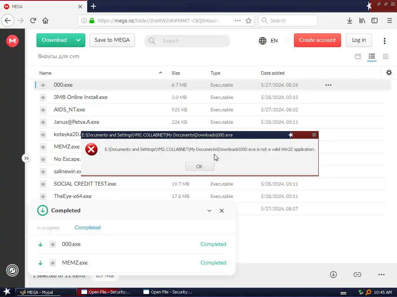Open more actions dots in bottom selection bar
The image size is (397, 297).
(381, 275)
